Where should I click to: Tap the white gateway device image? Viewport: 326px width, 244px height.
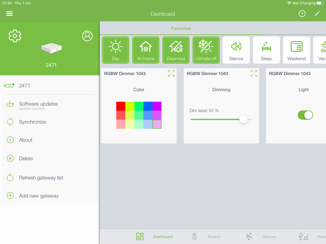(x=52, y=48)
